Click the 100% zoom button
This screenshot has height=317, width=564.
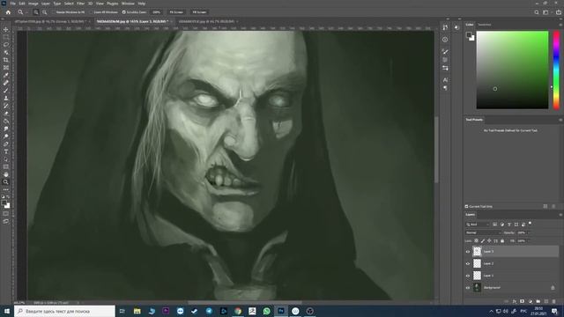(157, 12)
